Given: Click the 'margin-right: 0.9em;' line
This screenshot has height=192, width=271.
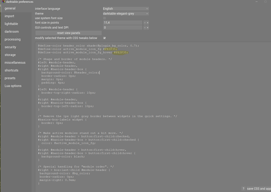Looking at the screenshot, I should click(58, 180).
